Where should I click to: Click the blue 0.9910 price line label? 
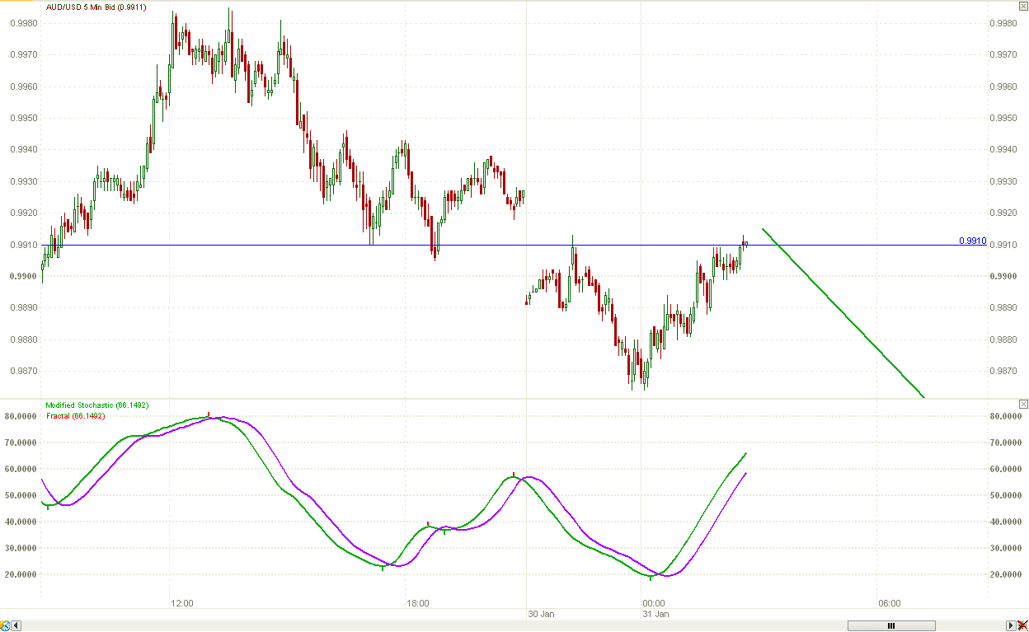(x=972, y=241)
